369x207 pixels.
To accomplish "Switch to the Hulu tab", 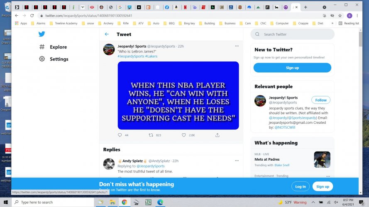I will [213, 7].
